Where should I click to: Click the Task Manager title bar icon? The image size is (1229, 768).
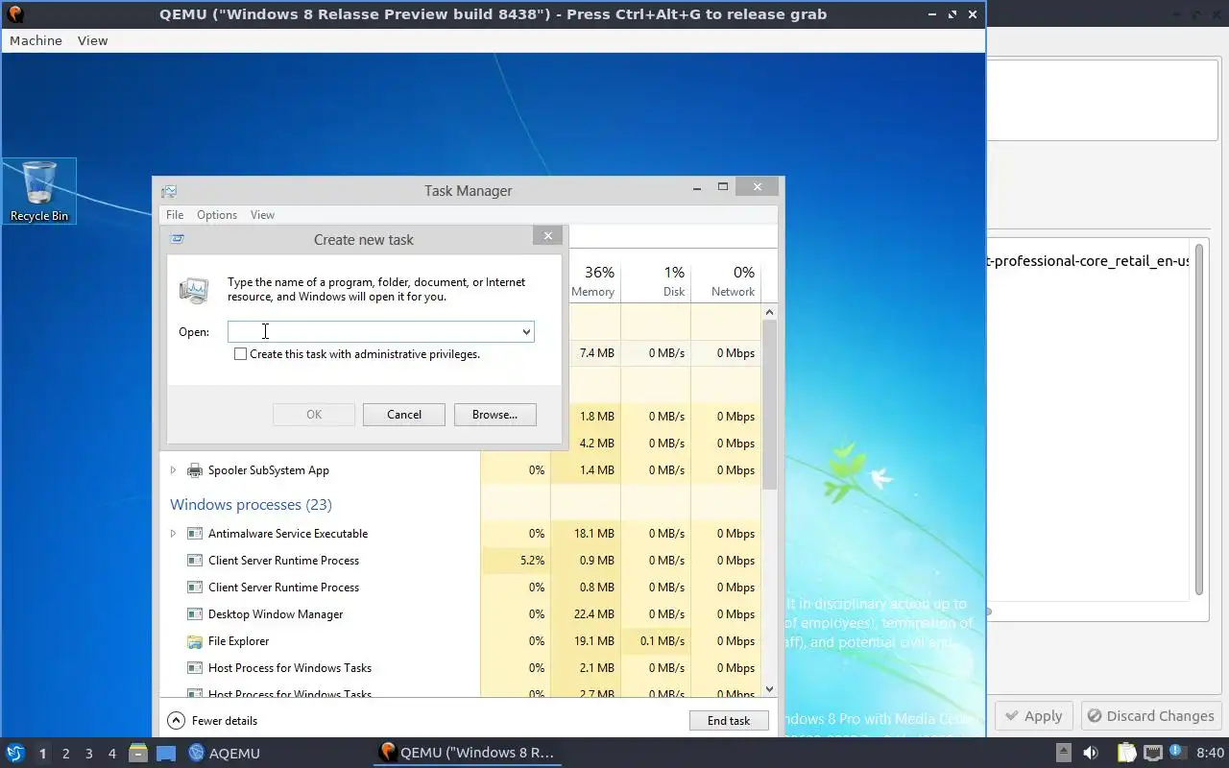(x=169, y=191)
